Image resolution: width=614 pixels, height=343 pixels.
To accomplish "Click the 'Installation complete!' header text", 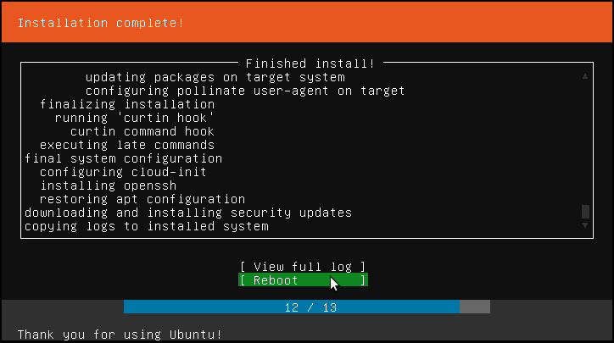I will (x=101, y=23).
